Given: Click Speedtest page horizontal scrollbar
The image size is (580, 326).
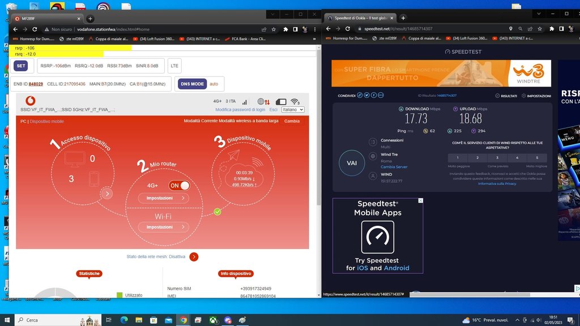Looking at the screenshot, I should click(x=470, y=294).
